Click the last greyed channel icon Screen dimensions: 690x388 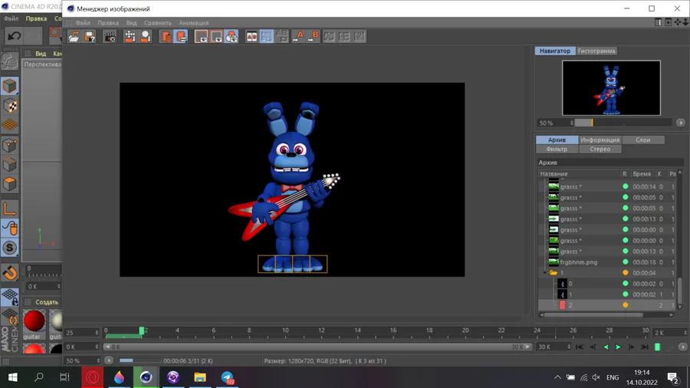pyautogui.click(x=360, y=37)
